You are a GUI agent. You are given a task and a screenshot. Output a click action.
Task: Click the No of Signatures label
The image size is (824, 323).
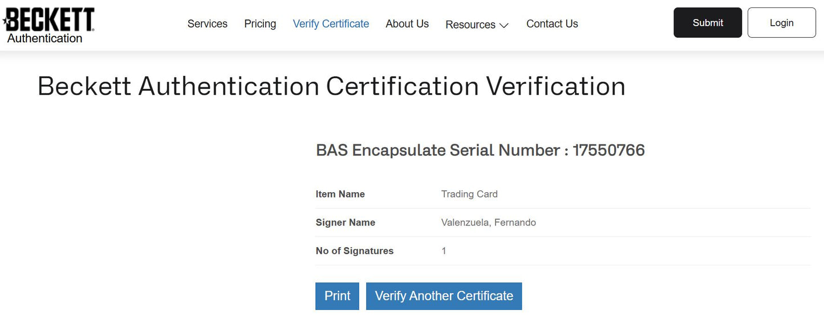click(x=355, y=251)
